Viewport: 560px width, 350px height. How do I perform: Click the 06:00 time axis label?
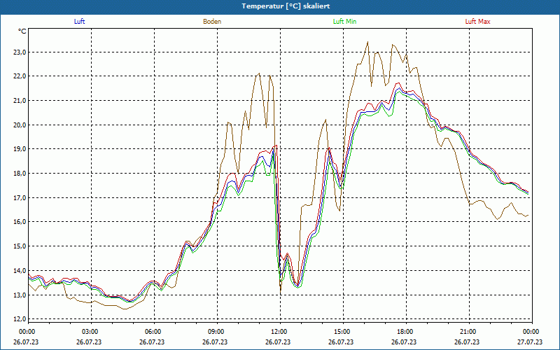coord(153,332)
